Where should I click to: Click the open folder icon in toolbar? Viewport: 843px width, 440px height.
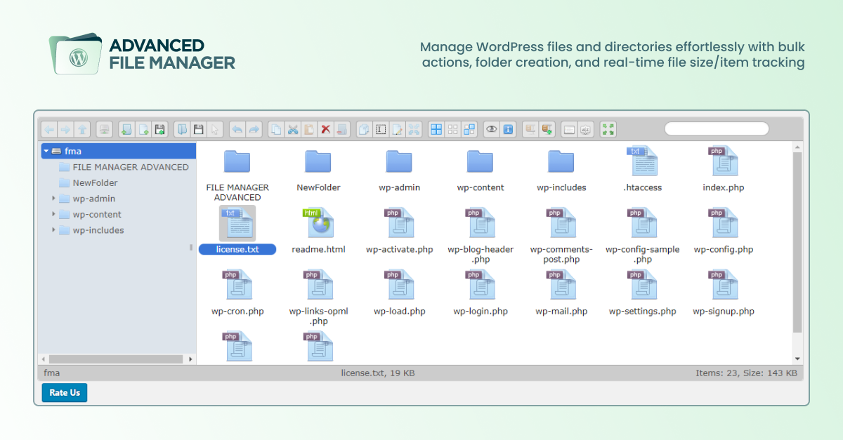point(181,129)
